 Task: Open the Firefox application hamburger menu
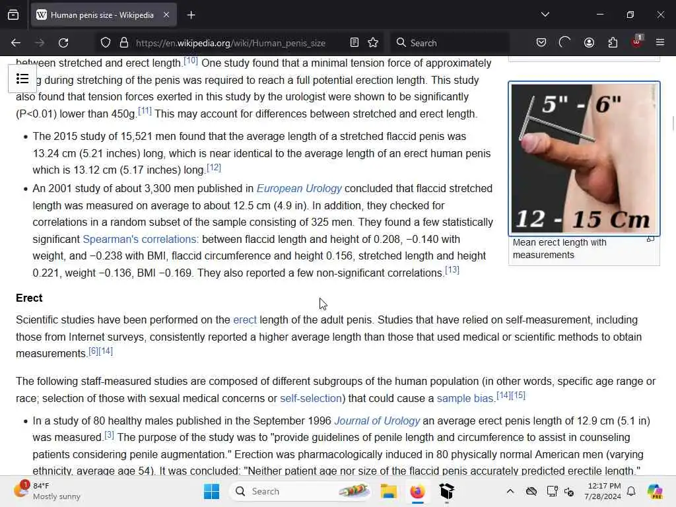[x=660, y=42]
